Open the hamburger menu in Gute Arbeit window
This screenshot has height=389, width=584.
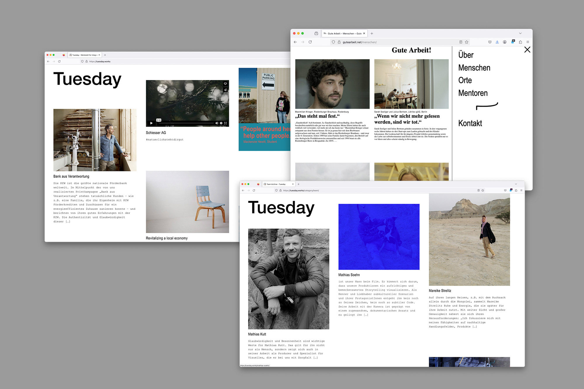tap(528, 42)
